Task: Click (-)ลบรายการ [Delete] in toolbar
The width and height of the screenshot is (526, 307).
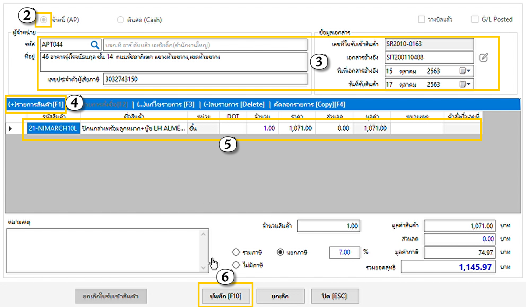Action: pos(234,104)
